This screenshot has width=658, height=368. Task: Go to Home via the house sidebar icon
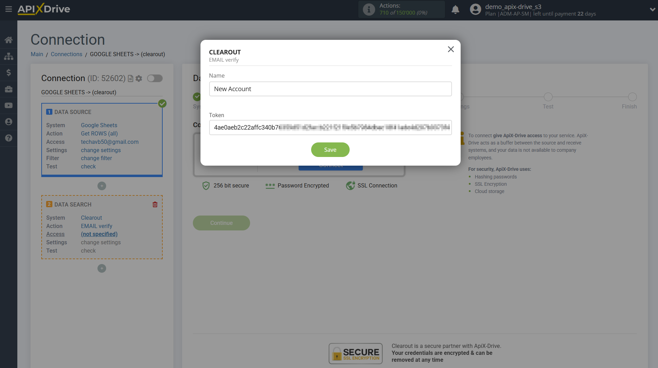tap(9, 40)
